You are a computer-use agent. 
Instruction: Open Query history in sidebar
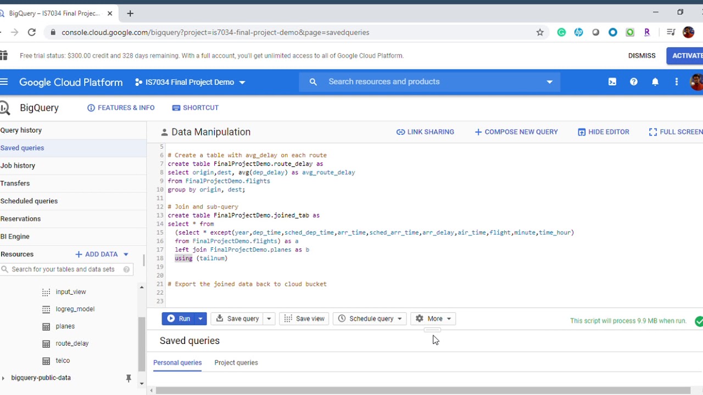click(x=21, y=131)
